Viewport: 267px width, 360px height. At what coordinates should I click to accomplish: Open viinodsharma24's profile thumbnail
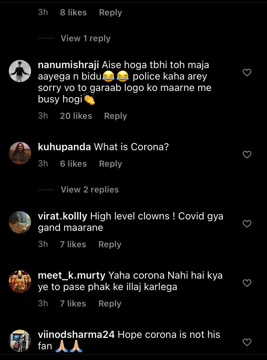click(20, 341)
